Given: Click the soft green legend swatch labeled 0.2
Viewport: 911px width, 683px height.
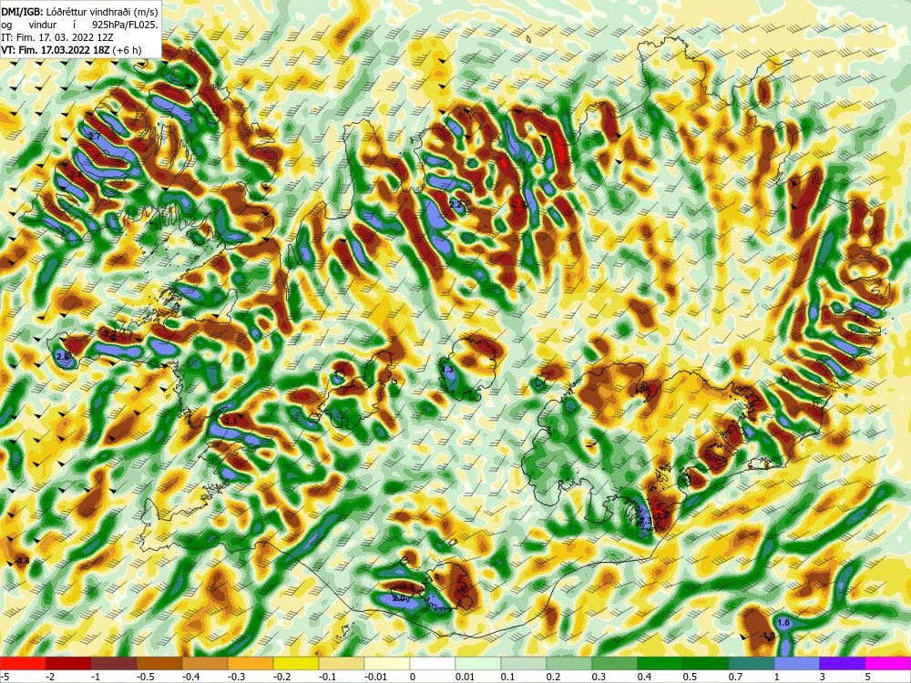Looking at the screenshot, I should pos(569,663).
